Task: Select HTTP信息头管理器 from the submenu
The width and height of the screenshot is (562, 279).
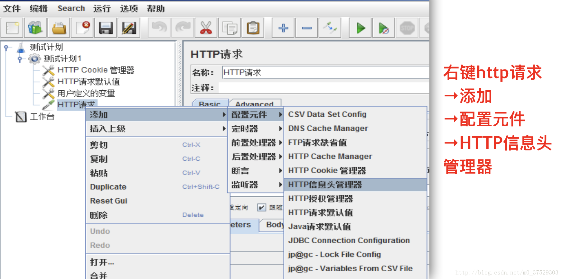Action: 355,184
